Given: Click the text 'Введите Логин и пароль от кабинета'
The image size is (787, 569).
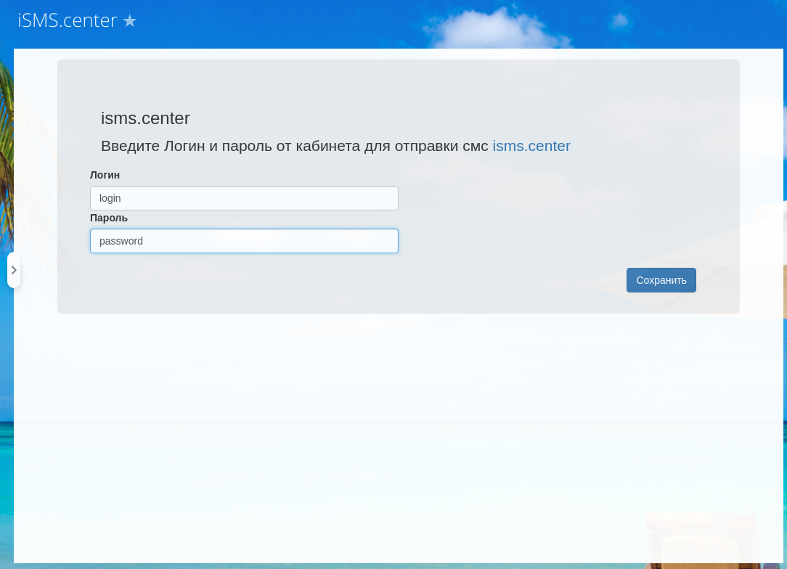Looking at the screenshot, I should (230, 146).
